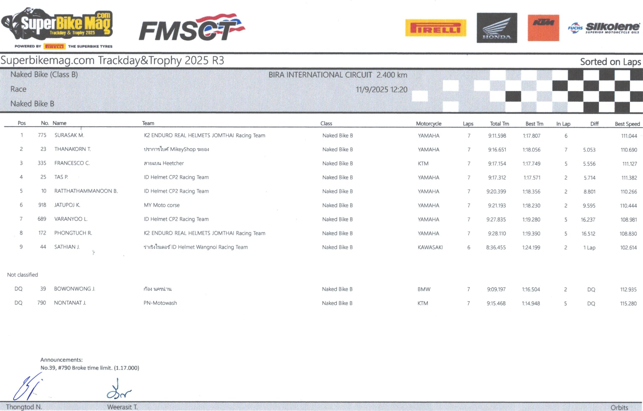The height and width of the screenshot is (411, 643).
Task: Click the 'Not classified' section label
Action: pyautogui.click(x=22, y=275)
